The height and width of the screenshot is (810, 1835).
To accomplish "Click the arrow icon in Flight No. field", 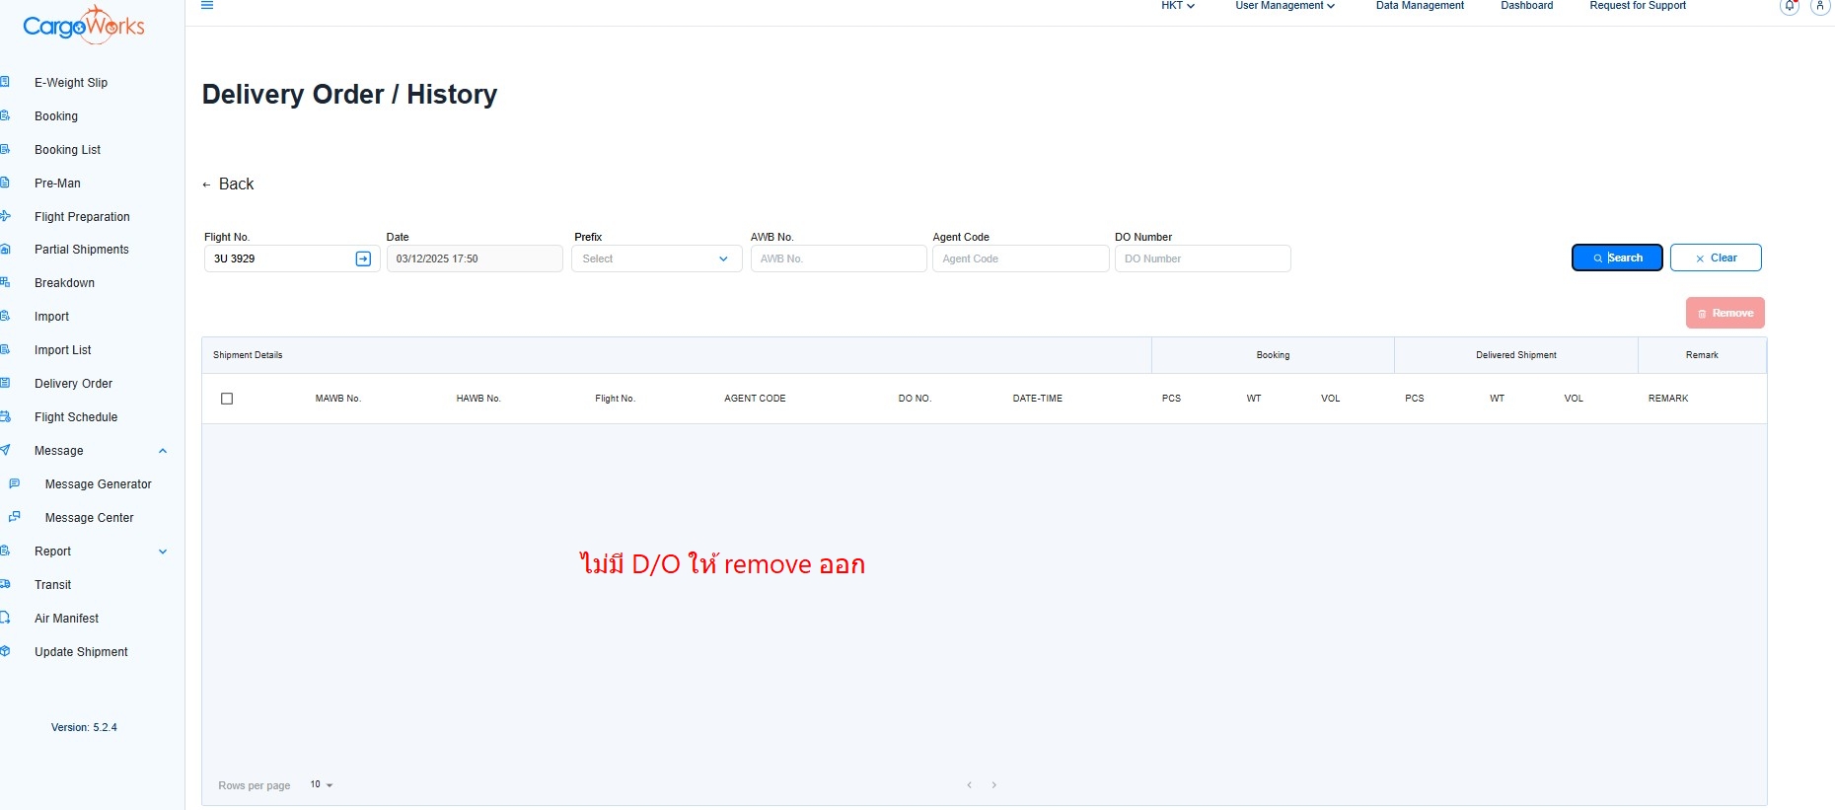I will [x=363, y=258].
